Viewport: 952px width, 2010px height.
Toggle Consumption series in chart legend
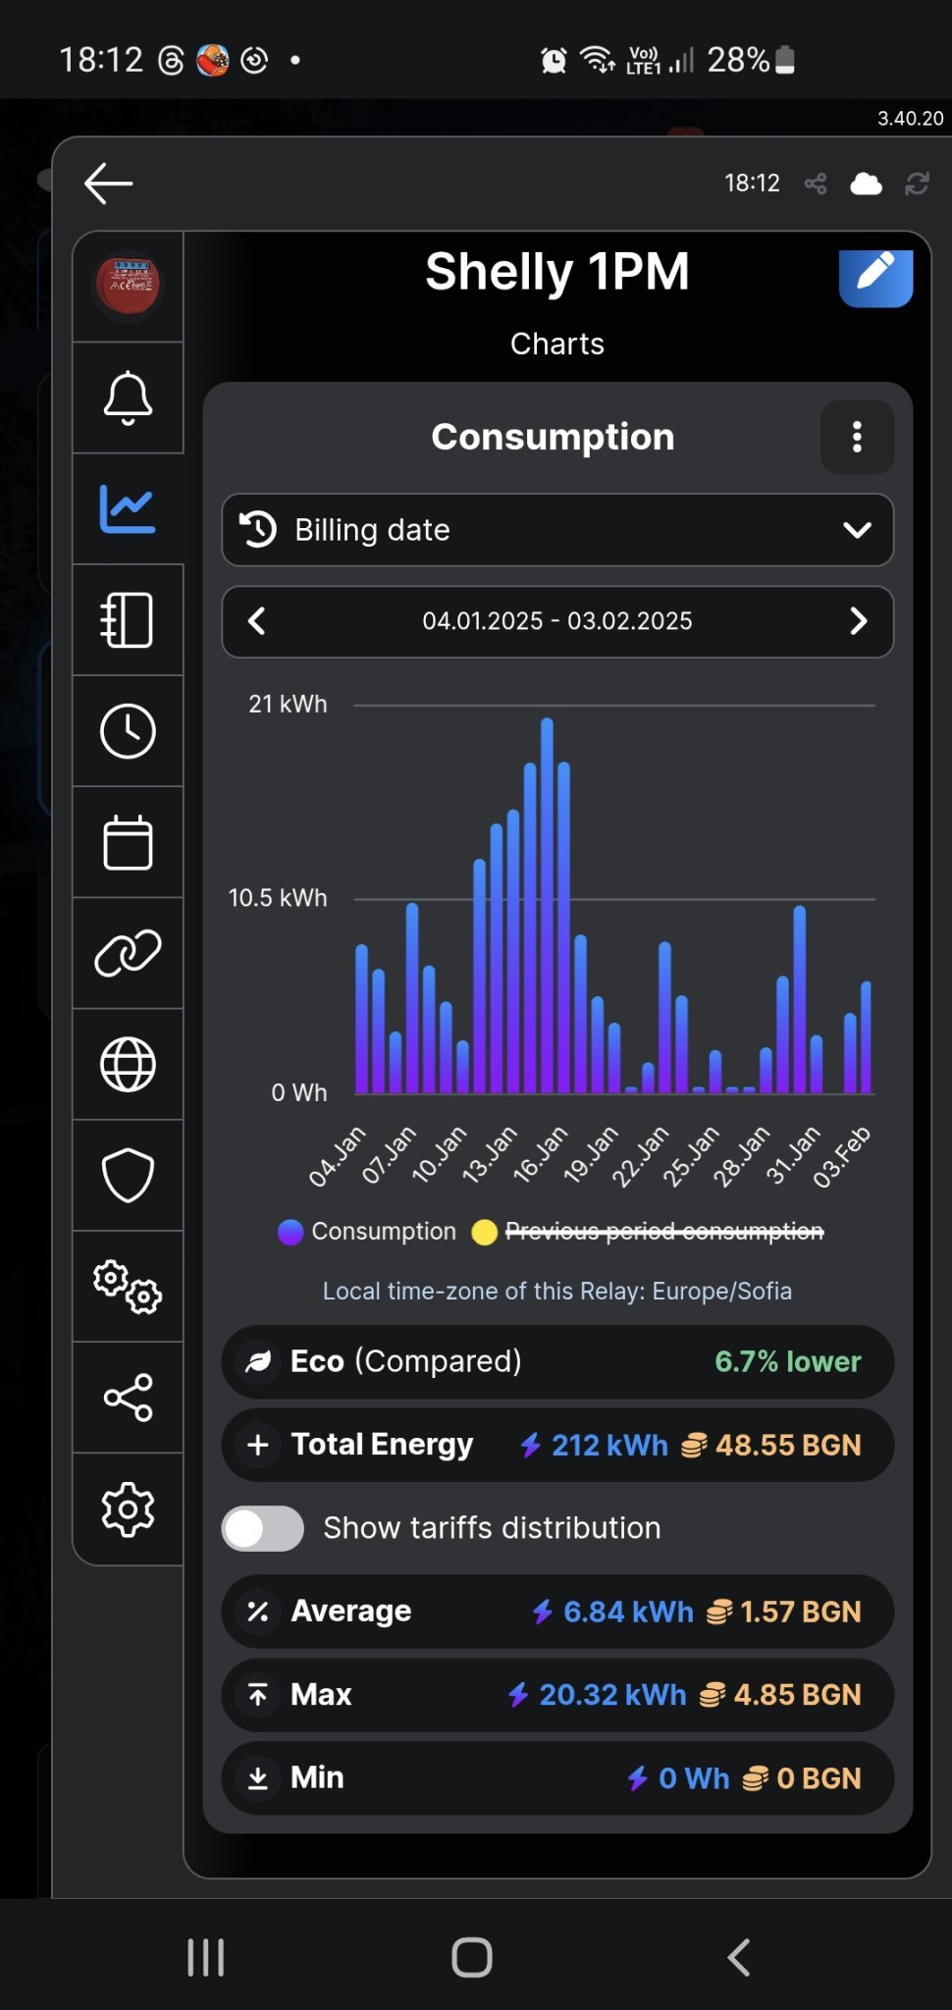tap(368, 1232)
